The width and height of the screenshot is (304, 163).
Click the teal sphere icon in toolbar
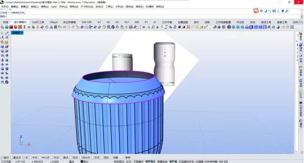tap(7, 27)
